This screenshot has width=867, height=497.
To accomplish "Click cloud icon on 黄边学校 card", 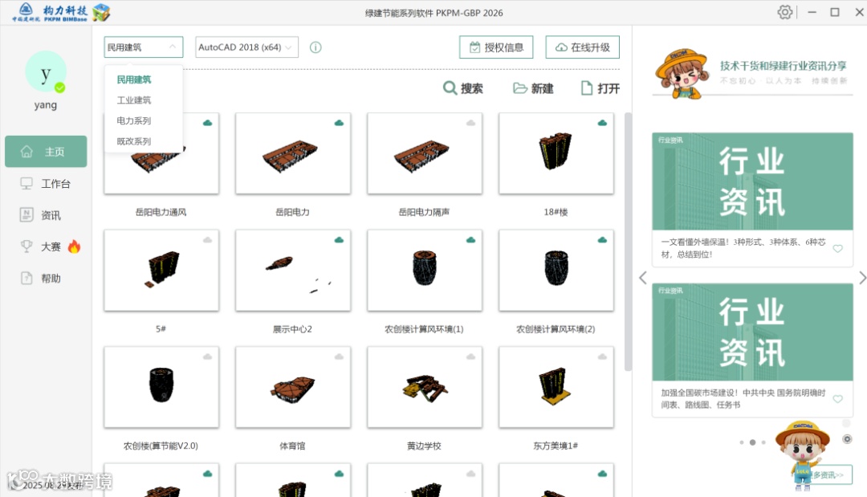I will 470,356.
